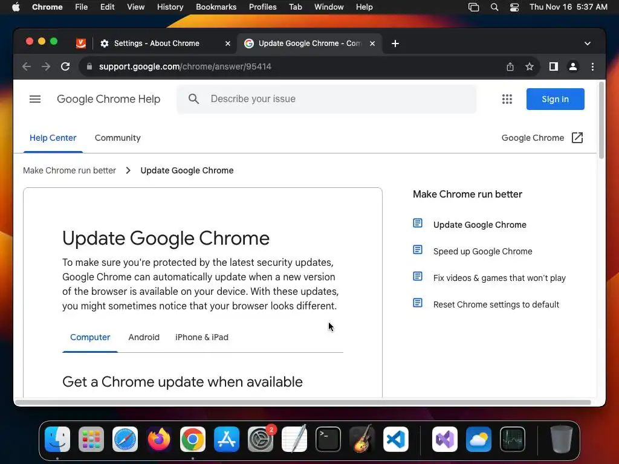The width and height of the screenshot is (619, 464).
Task: Close the Settings - About Chrome tab
Action: (228, 43)
